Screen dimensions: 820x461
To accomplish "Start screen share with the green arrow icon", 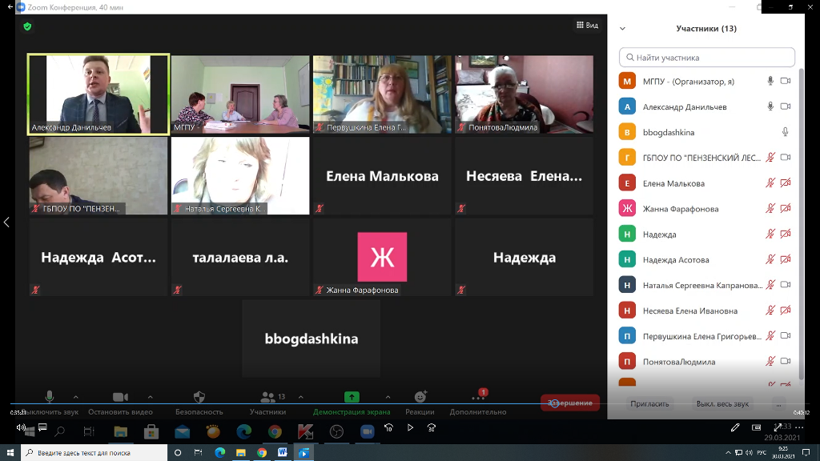I will 352,397.
